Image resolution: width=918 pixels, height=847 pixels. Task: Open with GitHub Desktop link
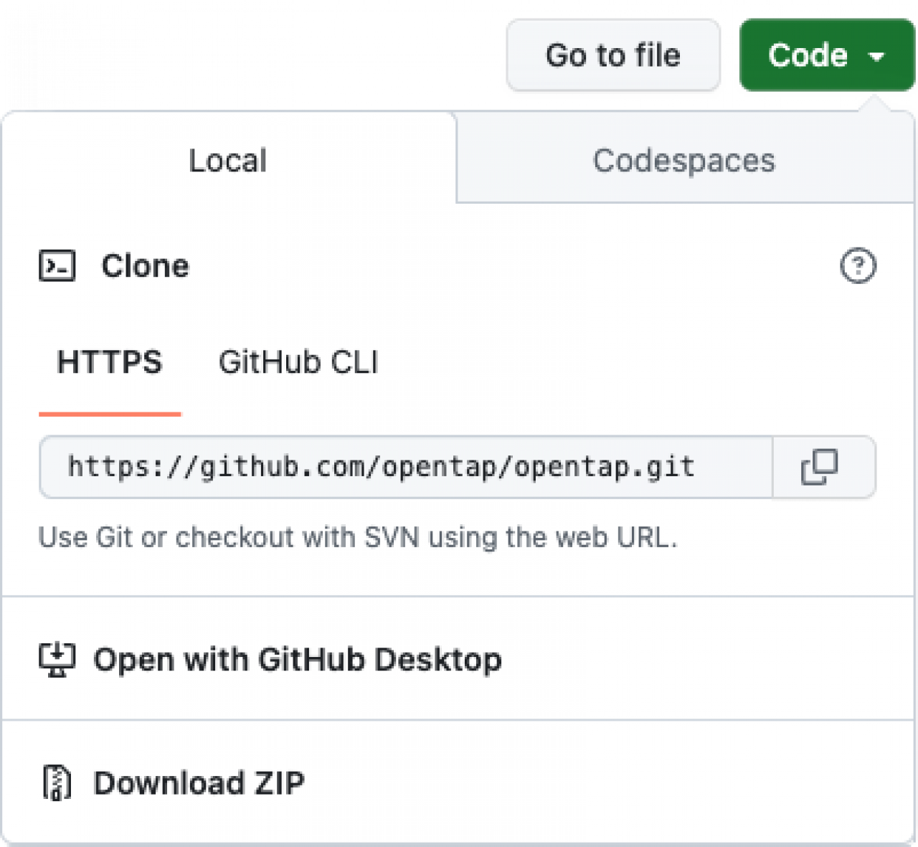[x=298, y=660]
